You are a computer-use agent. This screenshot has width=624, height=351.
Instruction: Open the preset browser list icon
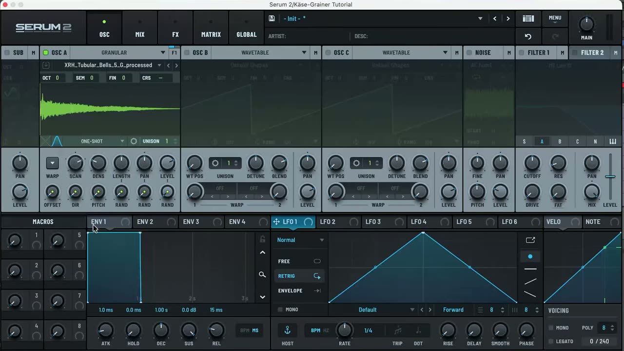[x=528, y=19]
